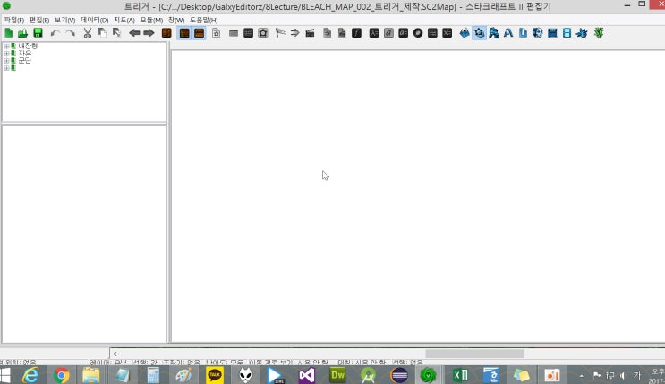Open the 파일(F) menu
Screen dimensions: 665x384
14,20
